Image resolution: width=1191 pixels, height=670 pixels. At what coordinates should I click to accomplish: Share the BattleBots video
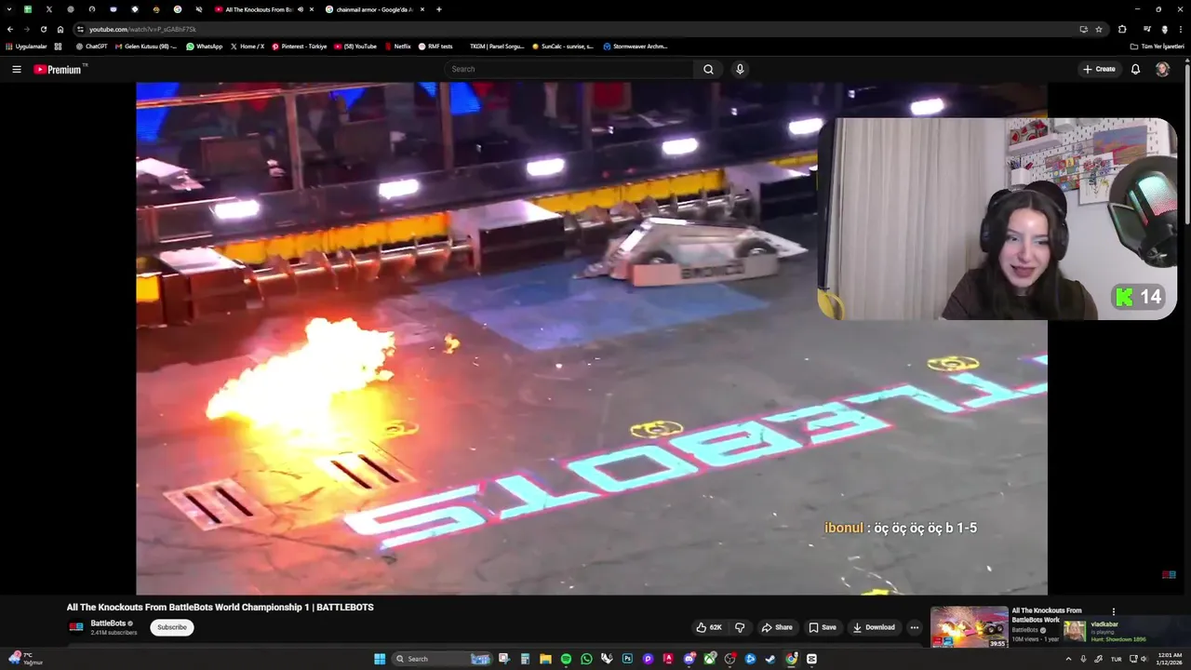click(x=777, y=627)
